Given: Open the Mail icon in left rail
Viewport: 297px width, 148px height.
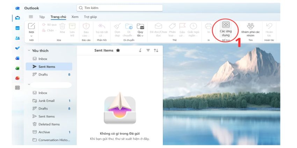Looking at the screenshot, I should 17,18.
